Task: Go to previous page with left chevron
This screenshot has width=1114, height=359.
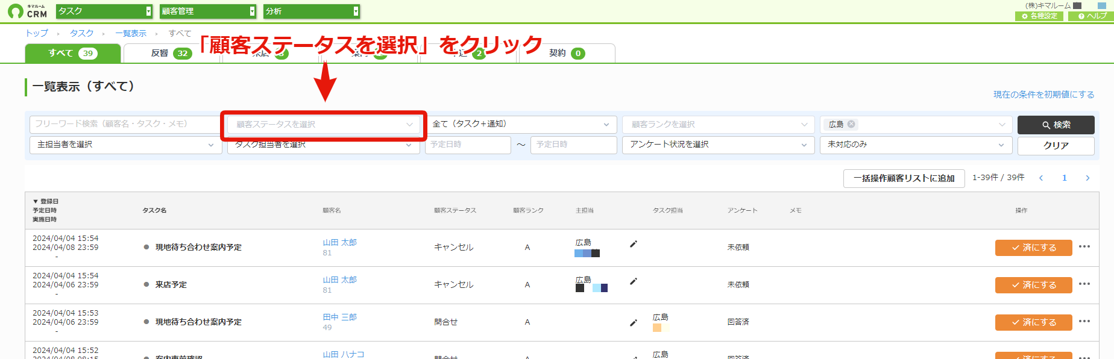Action: point(1041,178)
